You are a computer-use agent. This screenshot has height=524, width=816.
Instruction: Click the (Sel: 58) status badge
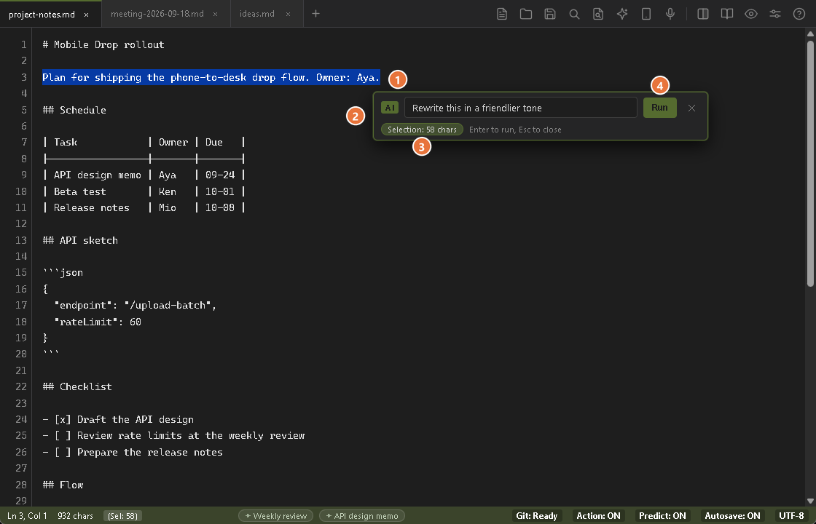click(x=122, y=516)
